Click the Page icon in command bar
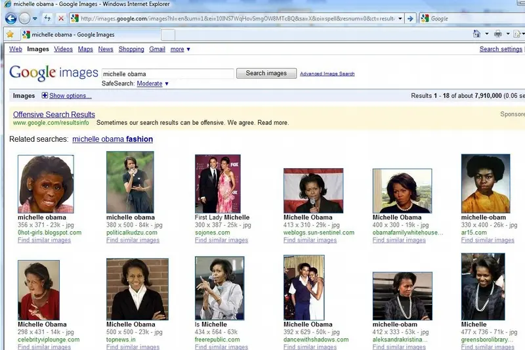525x350 pixels. [517, 33]
